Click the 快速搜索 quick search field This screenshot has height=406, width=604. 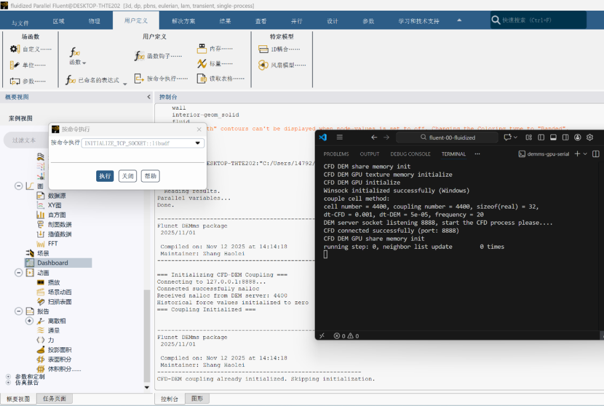click(x=540, y=20)
